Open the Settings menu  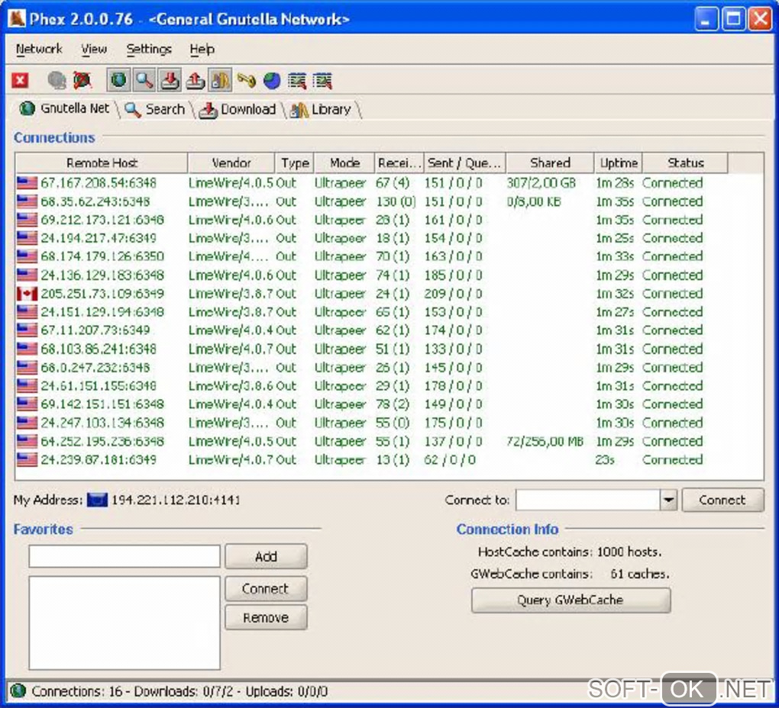click(149, 49)
